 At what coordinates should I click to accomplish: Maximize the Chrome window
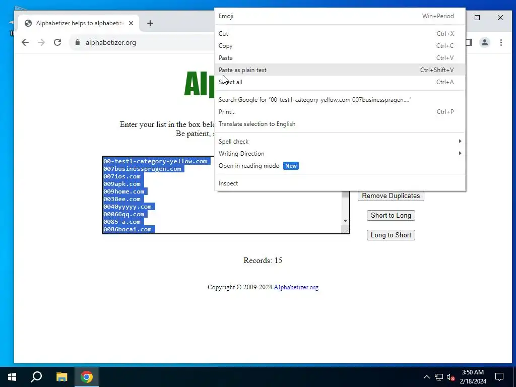click(477, 18)
